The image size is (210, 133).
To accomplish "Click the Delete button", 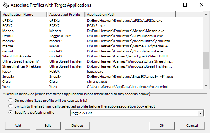I will click(77, 126).
